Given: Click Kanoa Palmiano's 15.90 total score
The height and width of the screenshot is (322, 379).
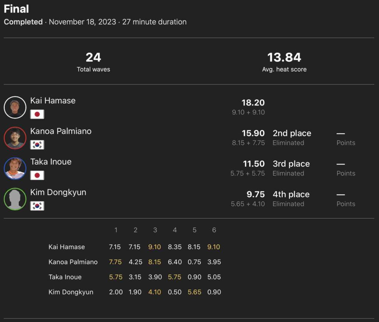Looking at the screenshot, I should pos(253,133).
